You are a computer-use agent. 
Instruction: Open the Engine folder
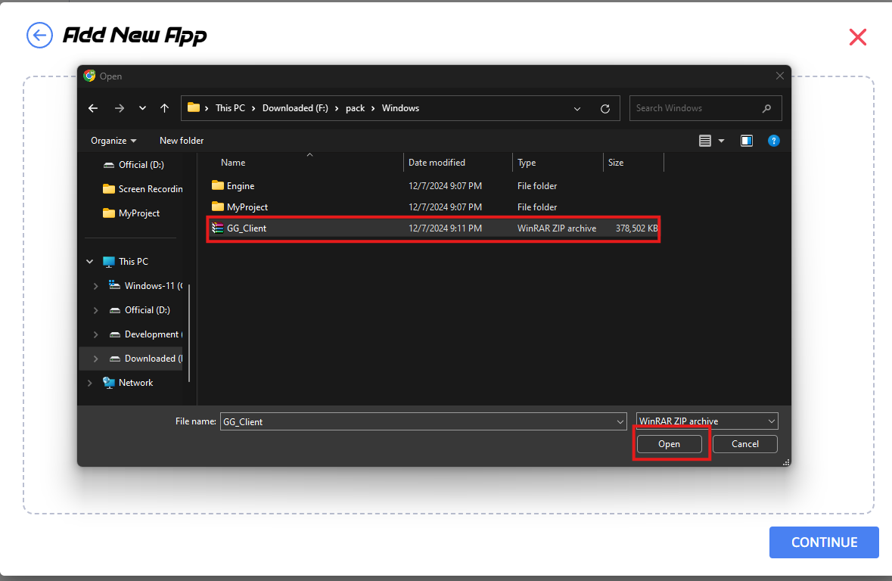click(x=241, y=186)
